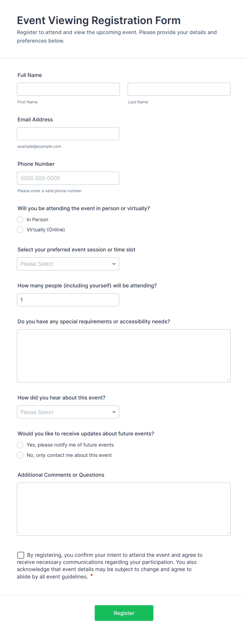This screenshot has height=634, width=245.
Task: Click the First Name input field
Action: [68, 89]
